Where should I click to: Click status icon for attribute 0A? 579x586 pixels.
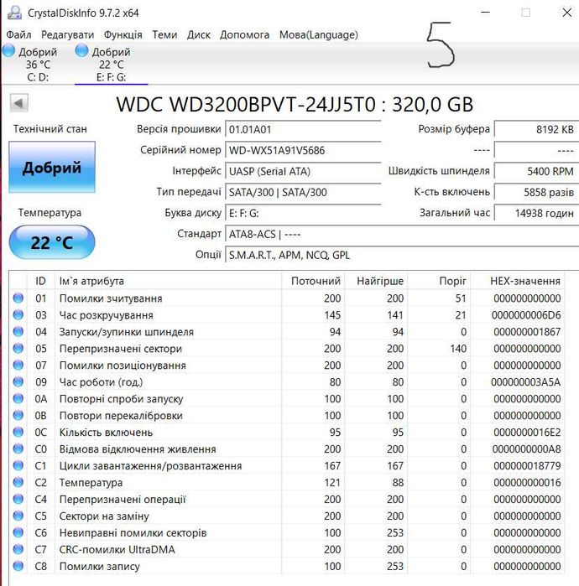(x=18, y=398)
